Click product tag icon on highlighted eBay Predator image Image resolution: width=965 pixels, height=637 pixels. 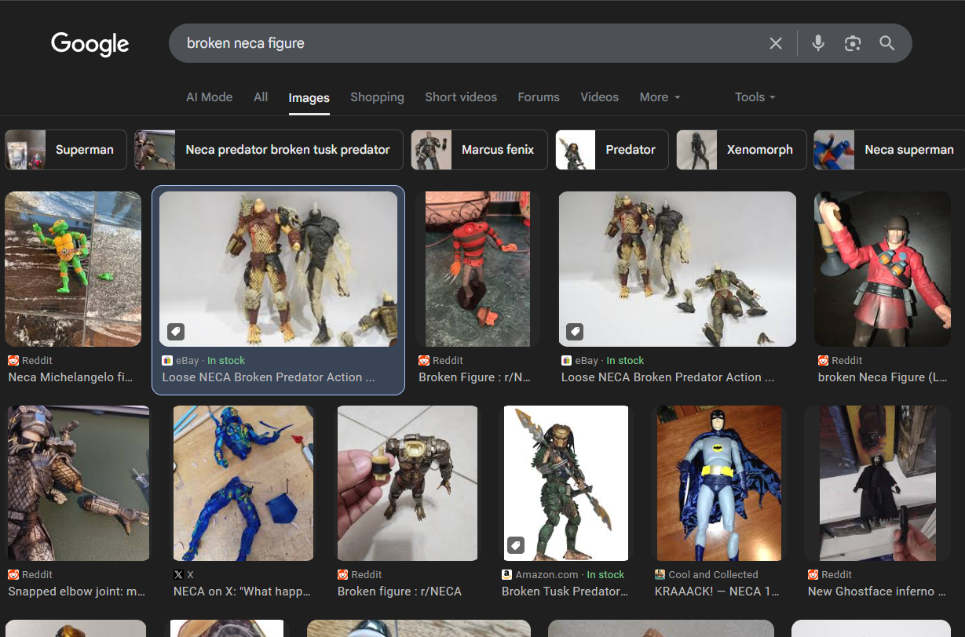[176, 332]
